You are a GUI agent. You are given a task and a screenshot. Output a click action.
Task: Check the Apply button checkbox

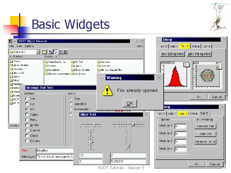coord(27,114)
